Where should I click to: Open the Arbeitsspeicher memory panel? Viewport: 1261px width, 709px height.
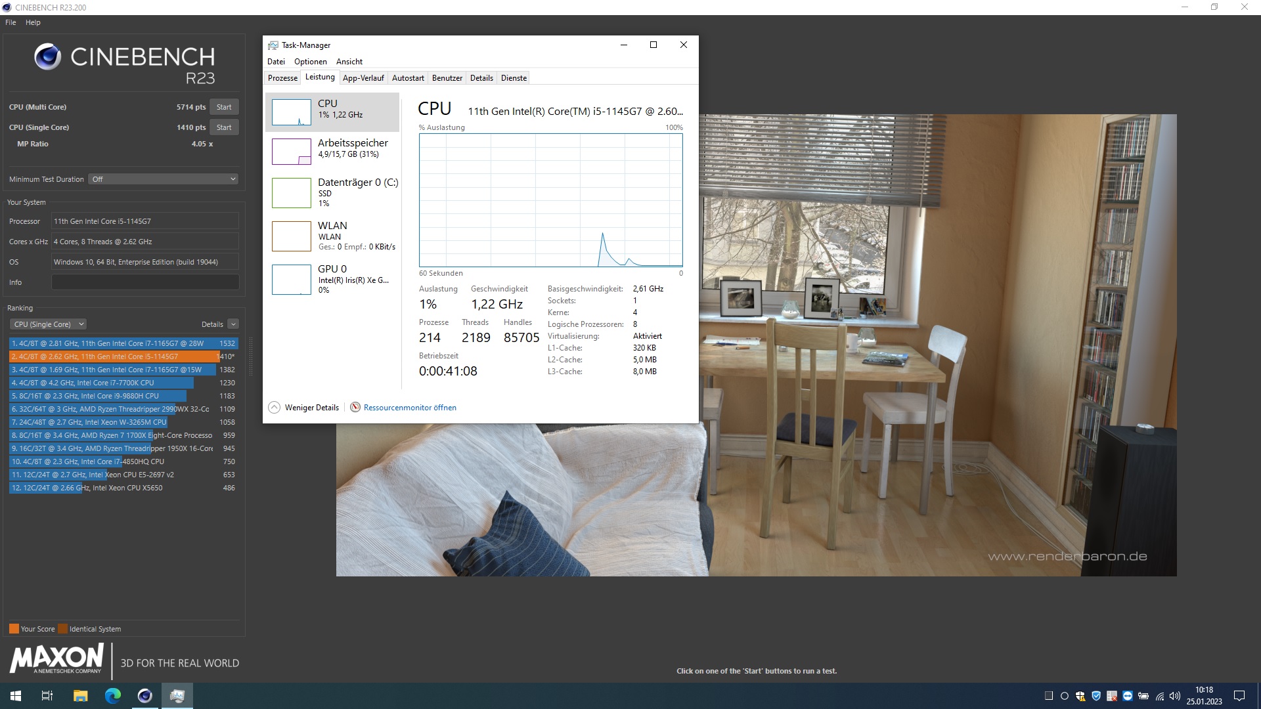click(332, 151)
